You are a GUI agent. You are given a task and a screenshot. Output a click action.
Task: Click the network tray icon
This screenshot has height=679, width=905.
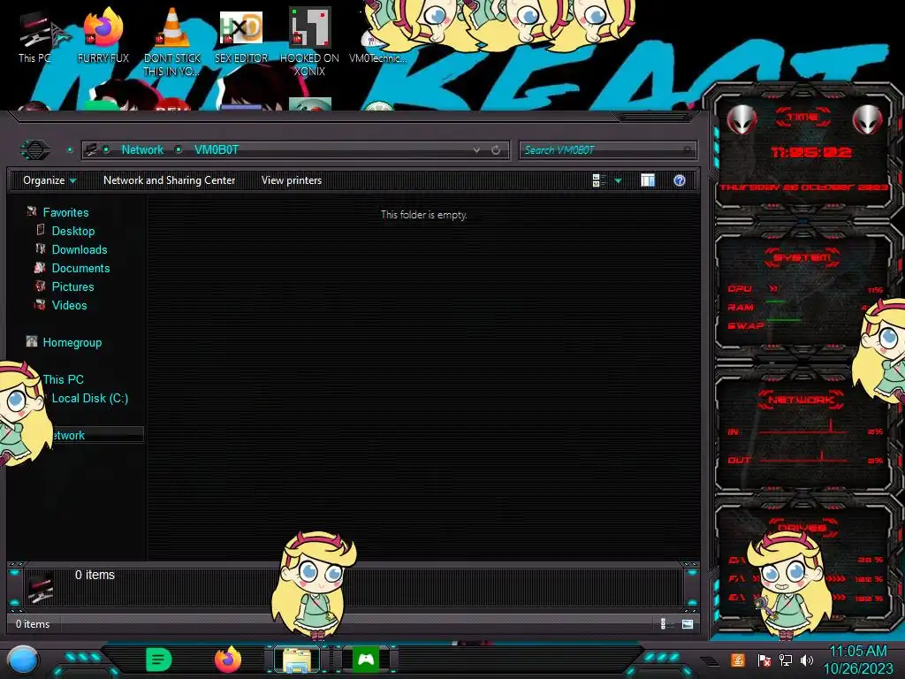(786, 660)
